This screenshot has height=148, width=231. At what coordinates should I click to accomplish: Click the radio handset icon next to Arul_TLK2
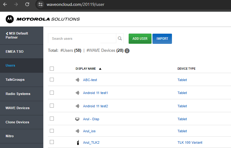pos(78,142)
